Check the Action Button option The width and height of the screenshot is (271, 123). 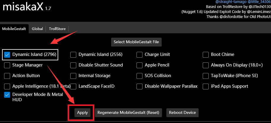pyautogui.click(x=7, y=76)
